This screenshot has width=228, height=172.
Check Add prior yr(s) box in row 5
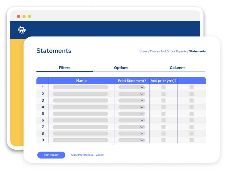click(163, 114)
